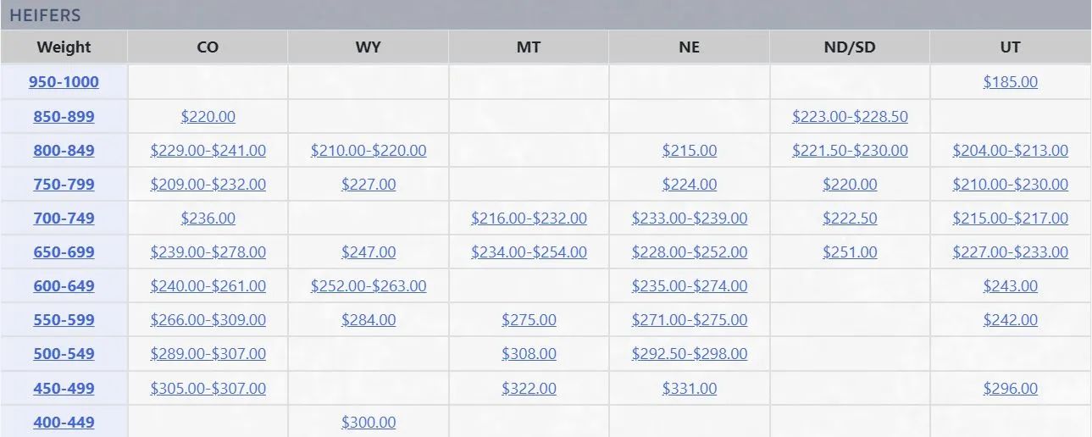Open UT price $296.00
The width and height of the screenshot is (1092, 437).
coord(1010,389)
